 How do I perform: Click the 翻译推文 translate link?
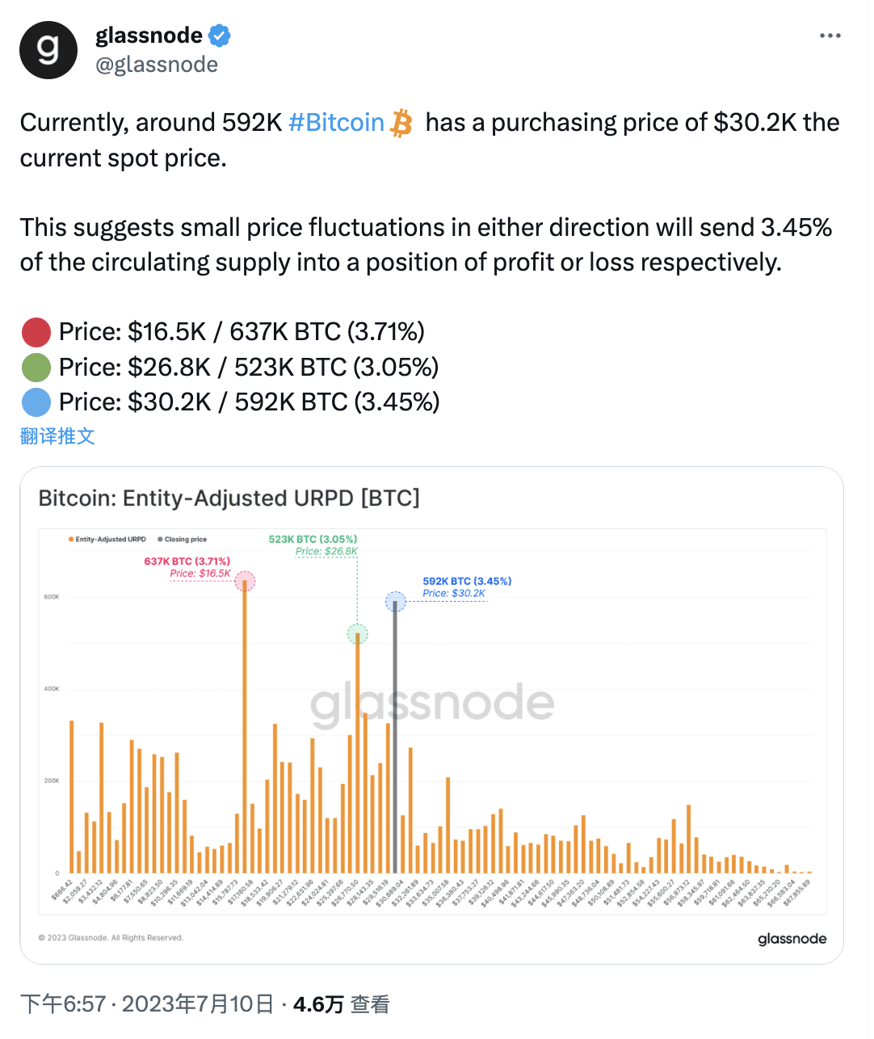click(57, 436)
